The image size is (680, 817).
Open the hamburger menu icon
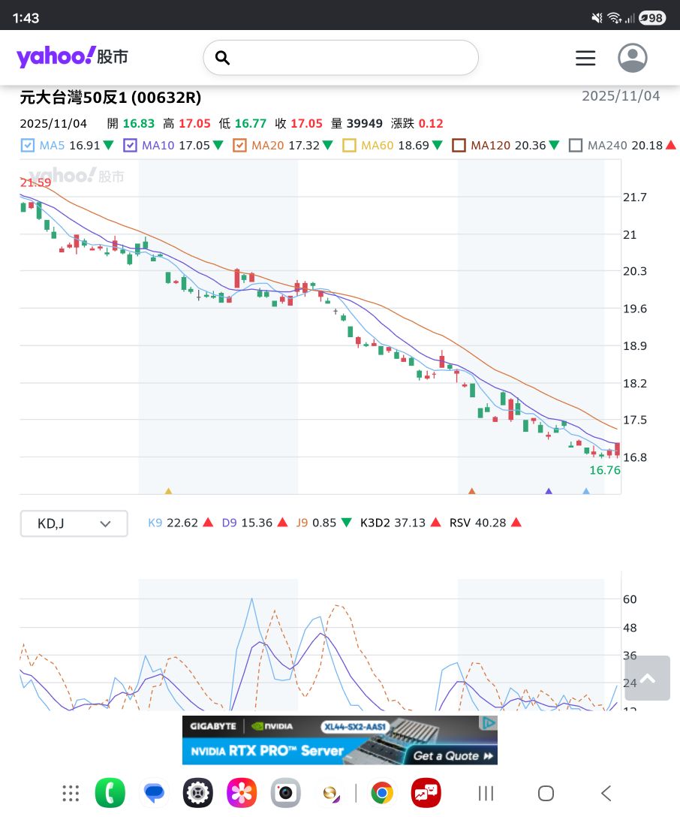tap(585, 58)
